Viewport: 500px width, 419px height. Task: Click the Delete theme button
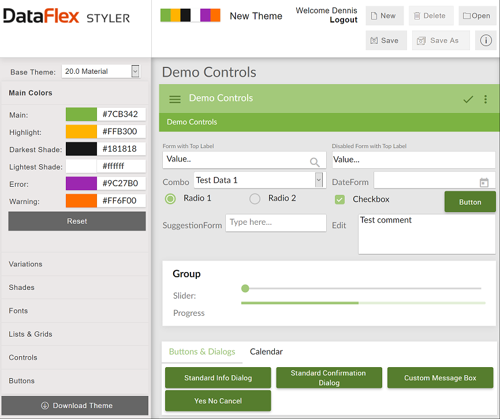[431, 16]
